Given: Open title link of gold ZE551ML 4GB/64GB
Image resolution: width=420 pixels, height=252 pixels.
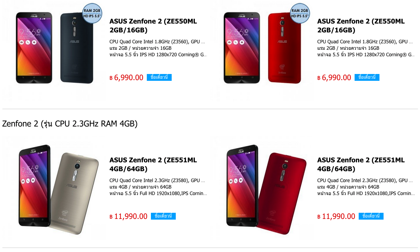Looking at the screenshot, I should coord(153,164).
